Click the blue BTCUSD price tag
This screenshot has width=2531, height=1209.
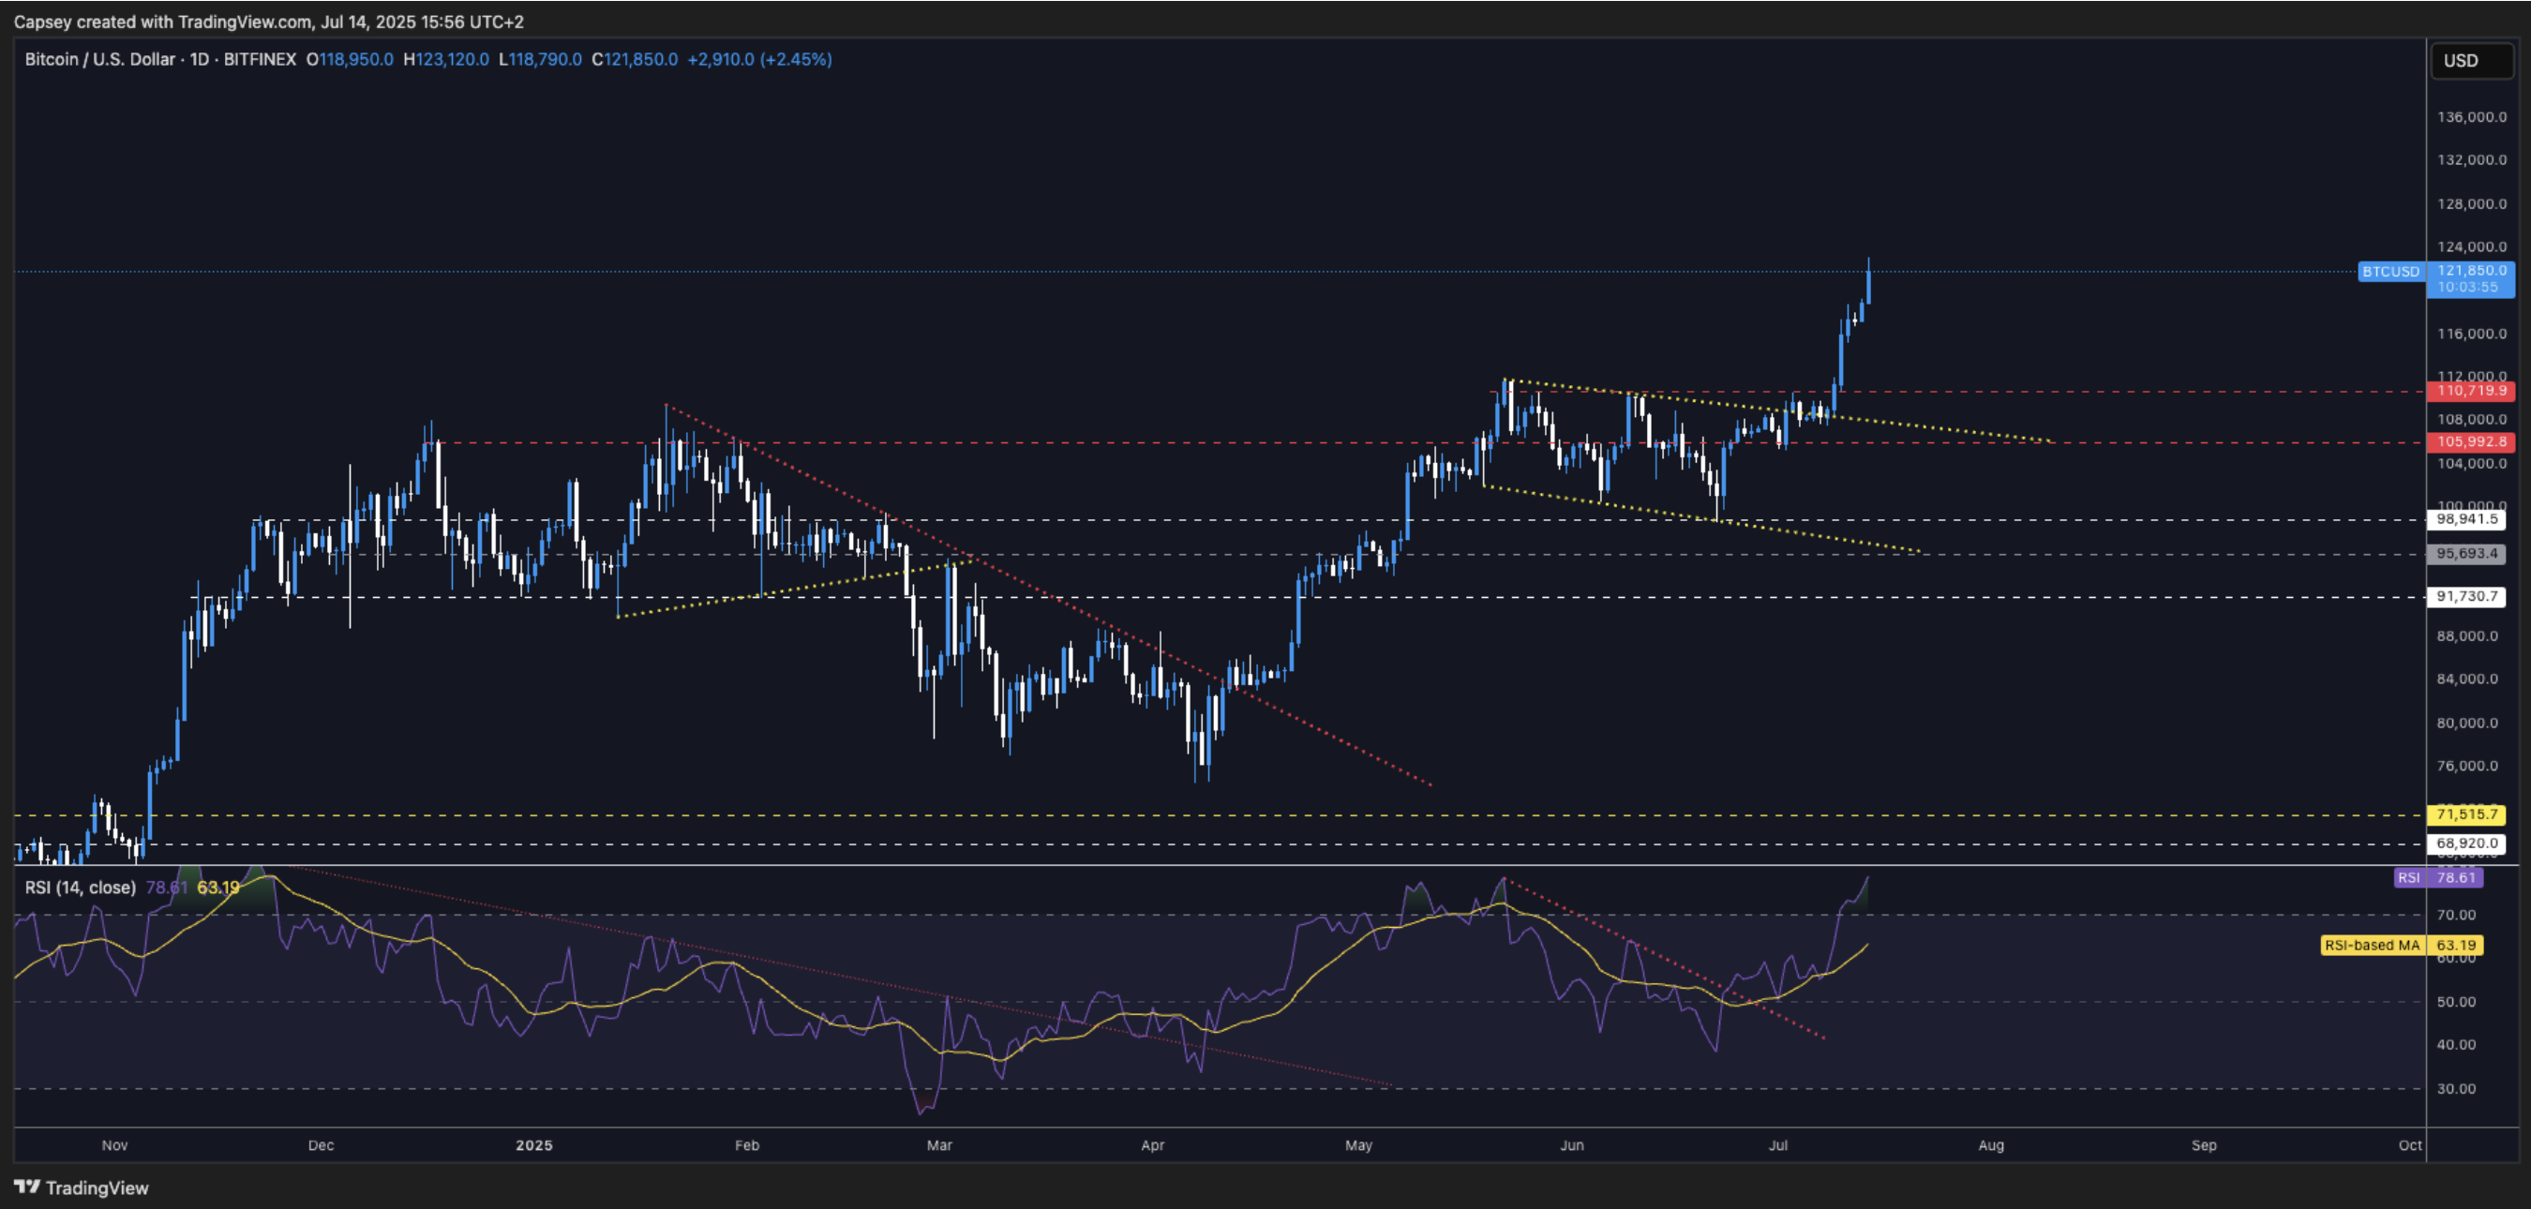(2389, 271)
